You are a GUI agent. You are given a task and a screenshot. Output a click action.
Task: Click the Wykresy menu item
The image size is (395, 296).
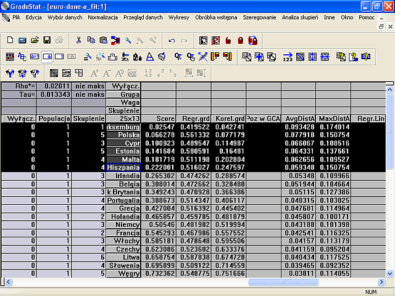pos(178,17)
